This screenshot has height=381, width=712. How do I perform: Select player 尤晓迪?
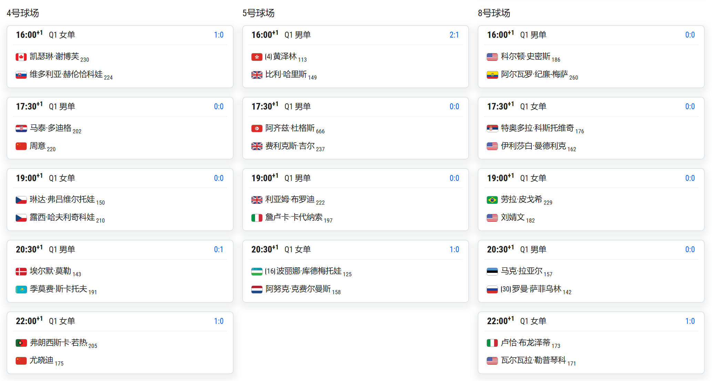(x=42, y=360)
